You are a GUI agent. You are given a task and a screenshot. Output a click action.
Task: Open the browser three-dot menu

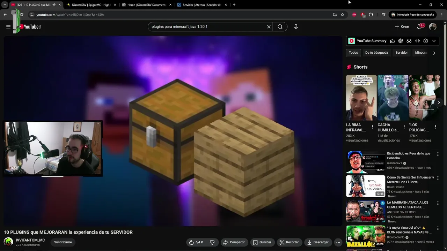442,15
